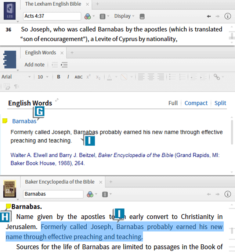235x252 pixels.
Task: Click the Acts 4:37 reference input box
Action: point(52,16)
